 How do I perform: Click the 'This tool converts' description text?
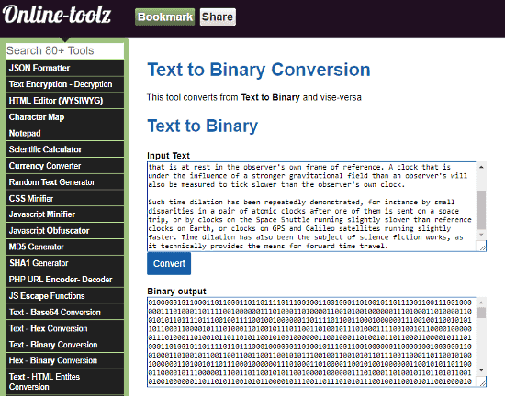point(254,97)
